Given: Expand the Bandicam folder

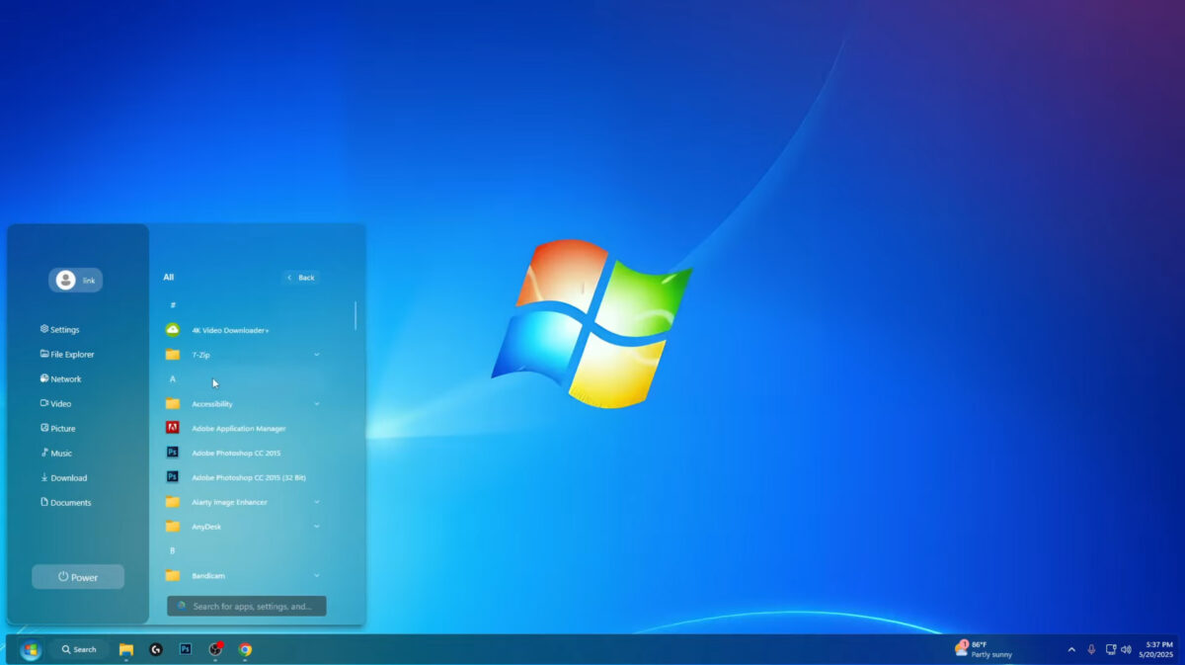Looking at the screenshot, I should coord(316,575).
